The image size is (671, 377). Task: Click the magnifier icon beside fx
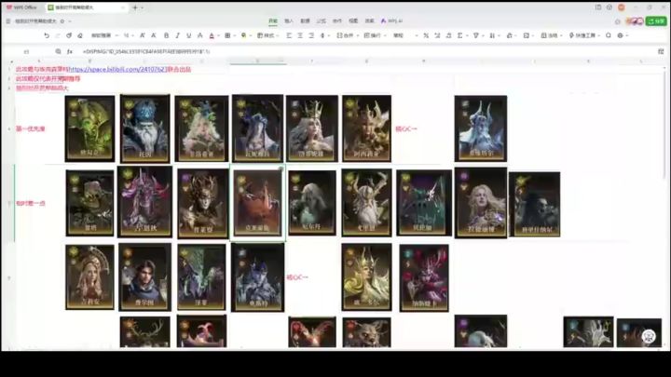[58, 51]
